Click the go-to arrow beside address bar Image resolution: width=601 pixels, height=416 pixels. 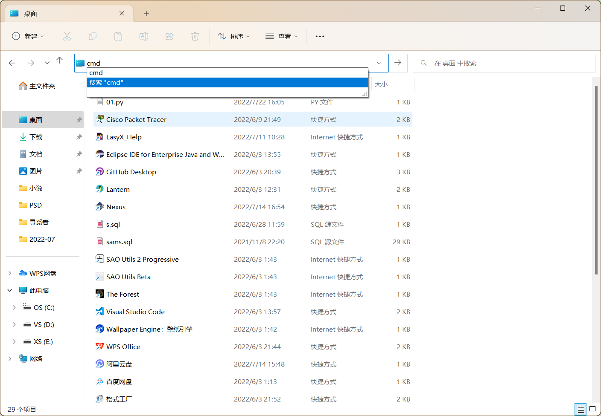(398, 63)
